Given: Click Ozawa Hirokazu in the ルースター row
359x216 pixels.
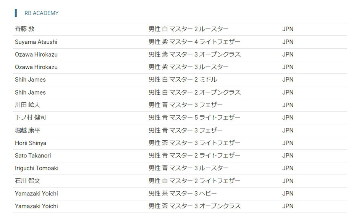Looking at the screenshot, I should [x=36, y=67].
